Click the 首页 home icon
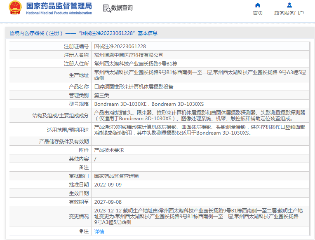The width and height of the screenshot is (315, 240). coord(258,5)
